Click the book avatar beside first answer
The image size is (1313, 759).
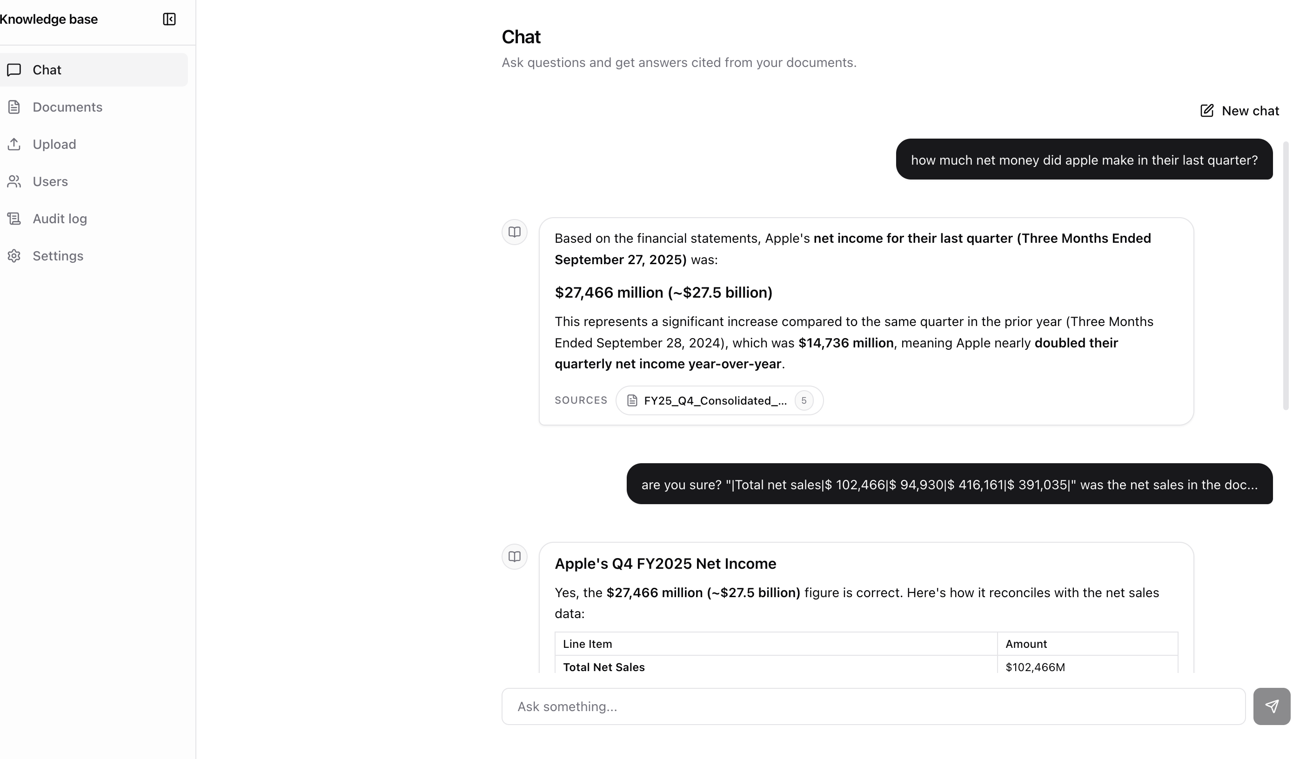(x=514, y=232)
